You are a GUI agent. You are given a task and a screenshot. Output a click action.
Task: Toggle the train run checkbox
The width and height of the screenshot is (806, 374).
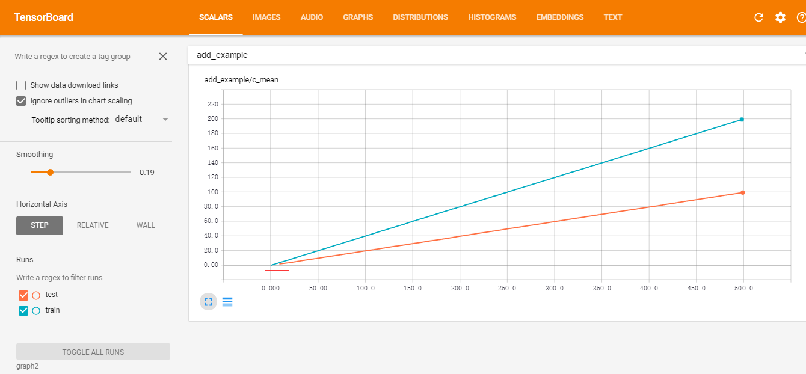(x=24, y=311)
